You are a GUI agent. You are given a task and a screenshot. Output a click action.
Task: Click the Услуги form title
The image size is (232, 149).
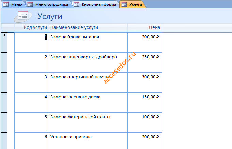pos(50,16)
